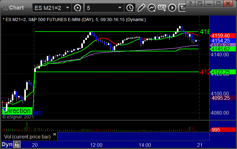Select the pencil drawing tool

pyautogui.click(x=141, y=8)
